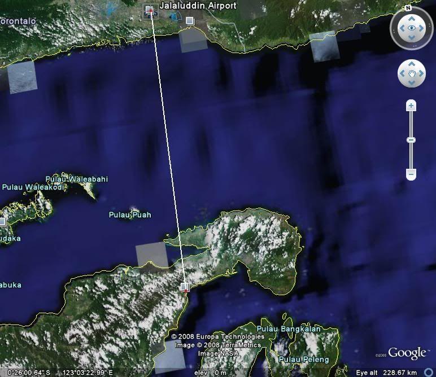436x377 pixels.
Task: Pan map down with Move joystick arrow
Action: [x=412, y=83]
